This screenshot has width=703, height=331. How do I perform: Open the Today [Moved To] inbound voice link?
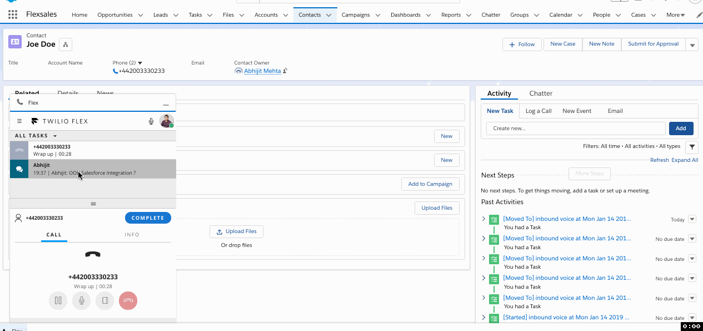567,219
